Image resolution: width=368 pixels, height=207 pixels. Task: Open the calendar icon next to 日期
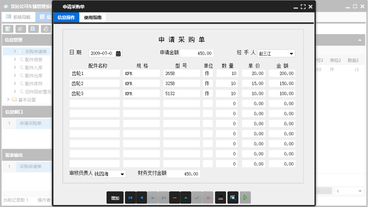(119, 53)
